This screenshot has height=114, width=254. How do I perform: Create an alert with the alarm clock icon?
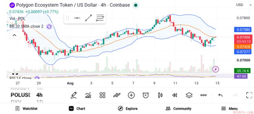[146, 95]
